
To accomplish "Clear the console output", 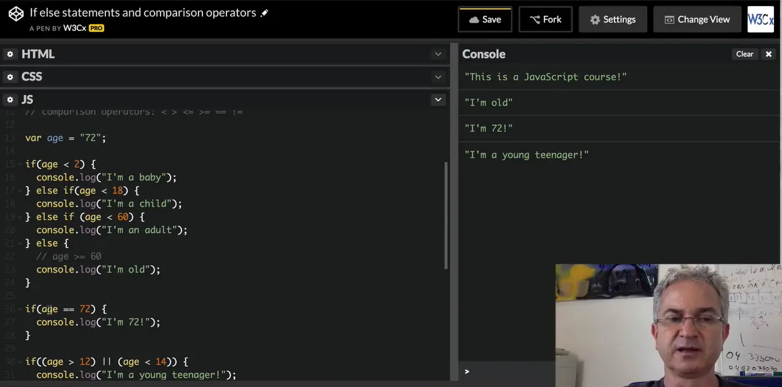I will tap(745, 54).
